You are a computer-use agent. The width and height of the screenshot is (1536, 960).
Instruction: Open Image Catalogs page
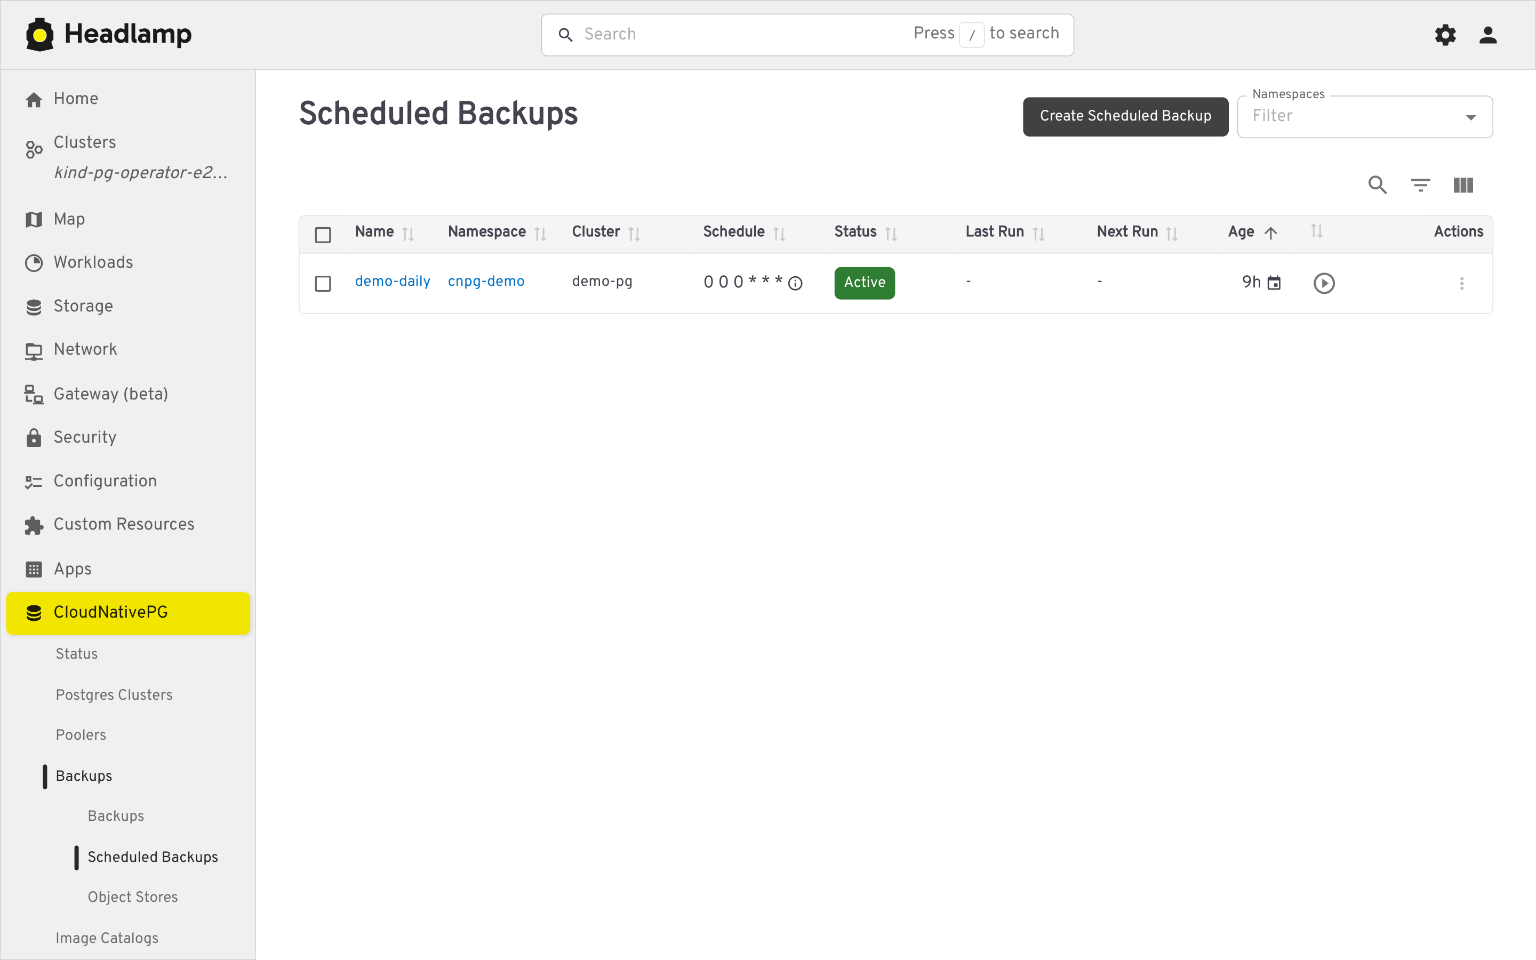[x=107, y=938]
